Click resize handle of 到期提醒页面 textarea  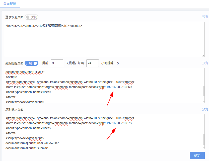coord(203,102)
